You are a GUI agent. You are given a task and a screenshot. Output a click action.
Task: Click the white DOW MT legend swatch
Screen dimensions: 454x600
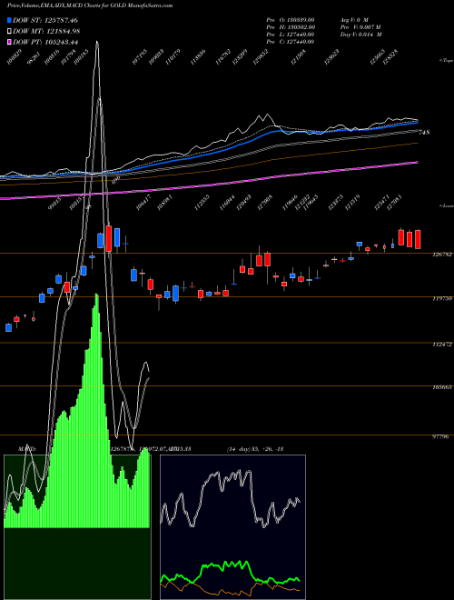tap(9, 31)
